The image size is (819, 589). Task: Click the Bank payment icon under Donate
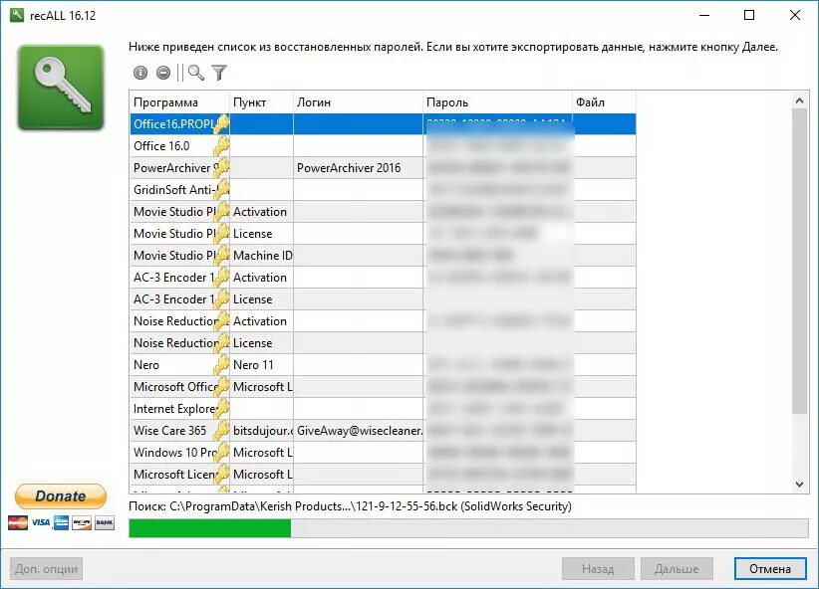pos(105,522)
